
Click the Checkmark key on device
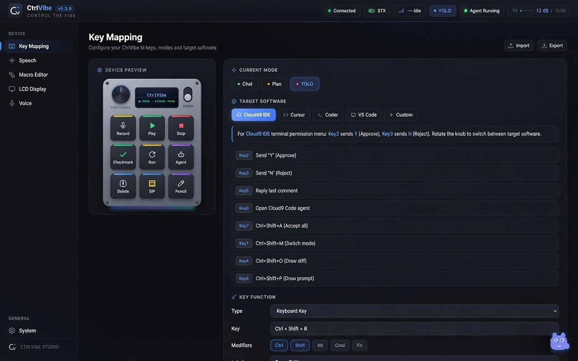coord(123,157)
